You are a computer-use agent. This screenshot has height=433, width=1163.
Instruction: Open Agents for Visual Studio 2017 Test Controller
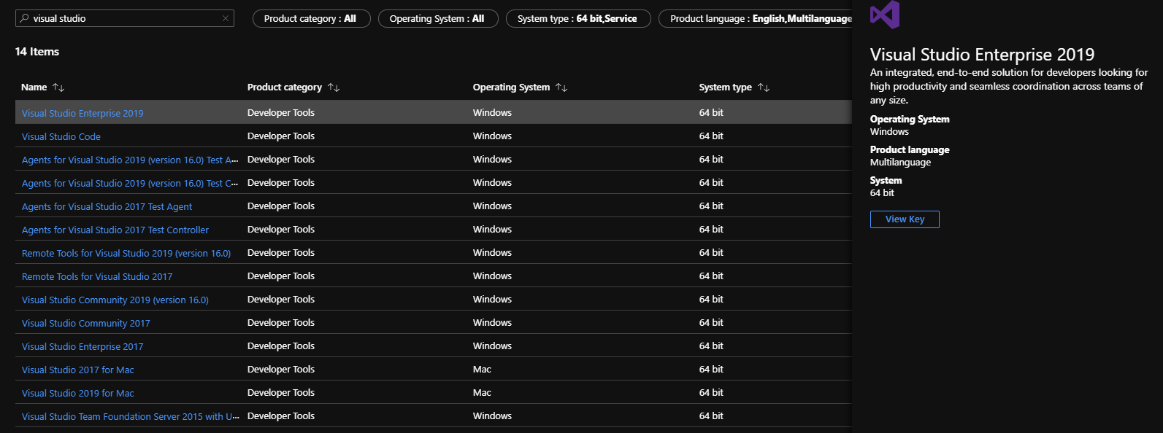coord(115,230)
